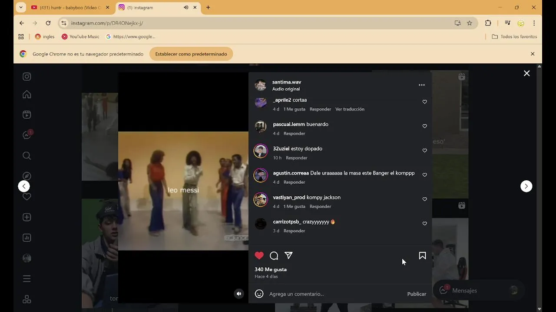556x312 pixels.
Task: Open the YouTube Music bookmark
Action: tap(81, 37)
